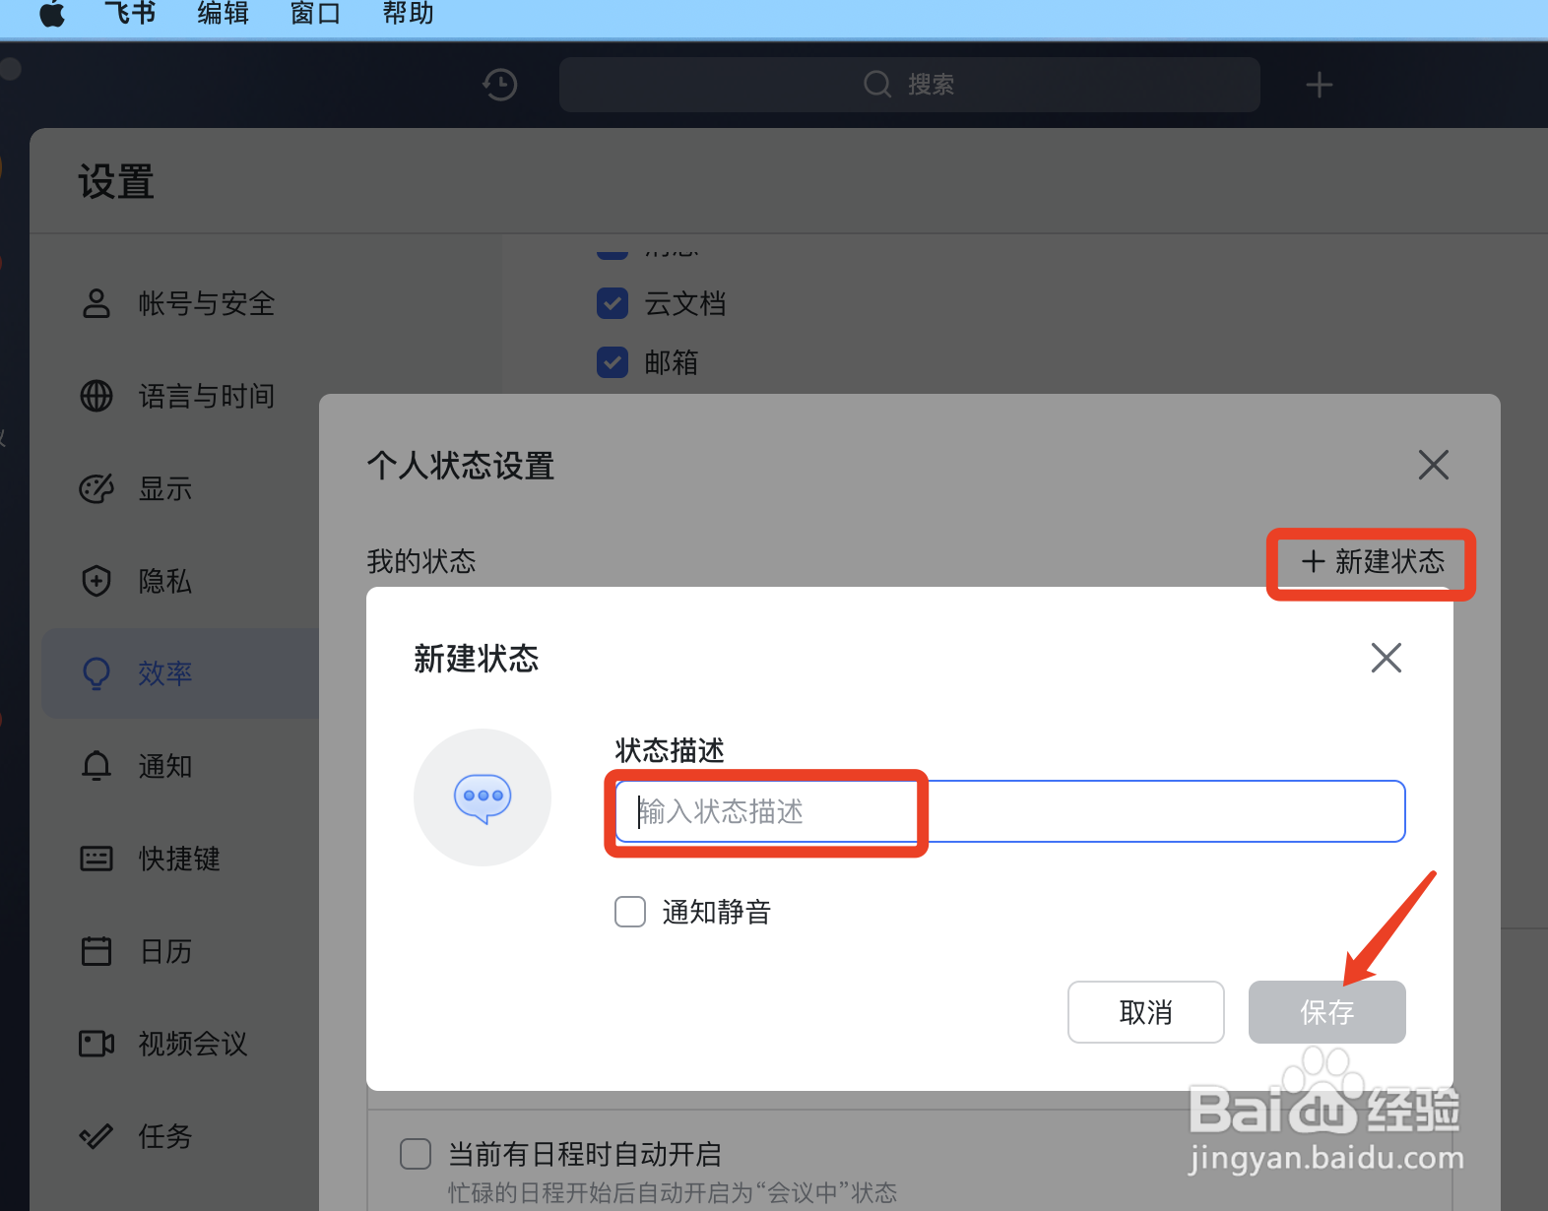
Task: Open 快捷键 settings
Action: (177, 859)
